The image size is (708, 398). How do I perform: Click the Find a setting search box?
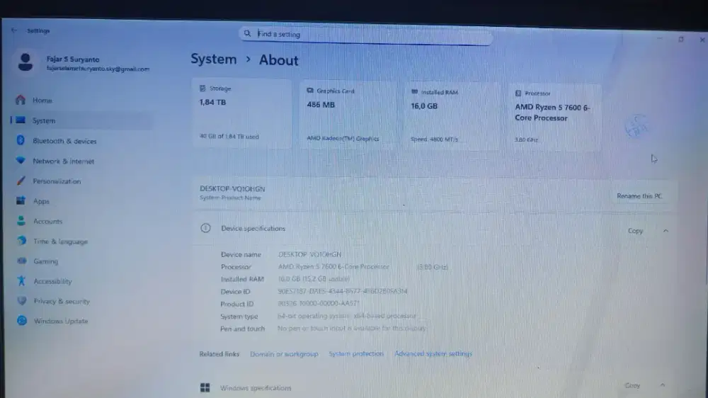366,35
